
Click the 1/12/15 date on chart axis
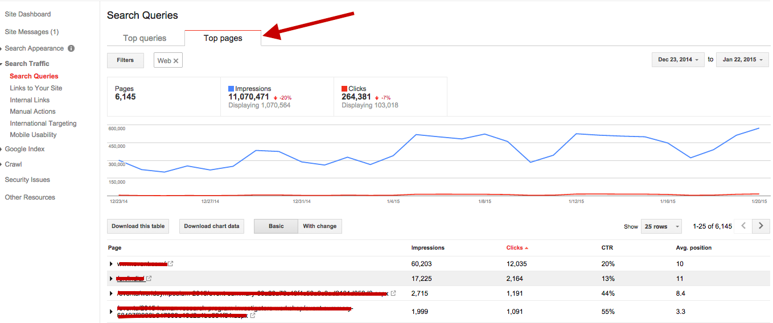click(x=577, y=201)
